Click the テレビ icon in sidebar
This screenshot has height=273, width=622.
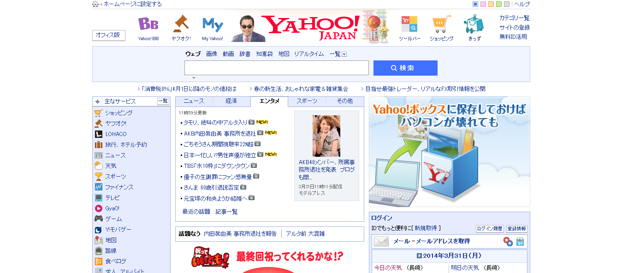click(98, 198)
